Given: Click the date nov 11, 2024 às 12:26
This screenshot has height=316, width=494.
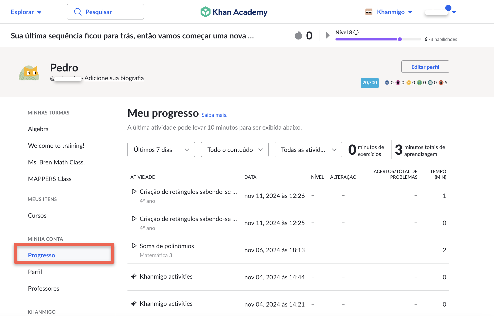Looking at the screenshot, I should [x=274, y=196].
